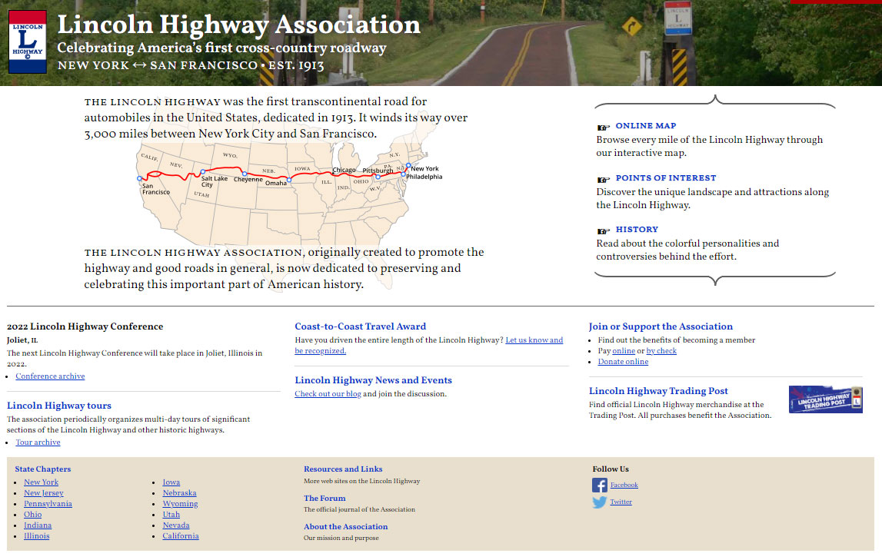Click the Chicago label on the map
Viewport: 882px width, 560px height.
click(x=344, y=170)
